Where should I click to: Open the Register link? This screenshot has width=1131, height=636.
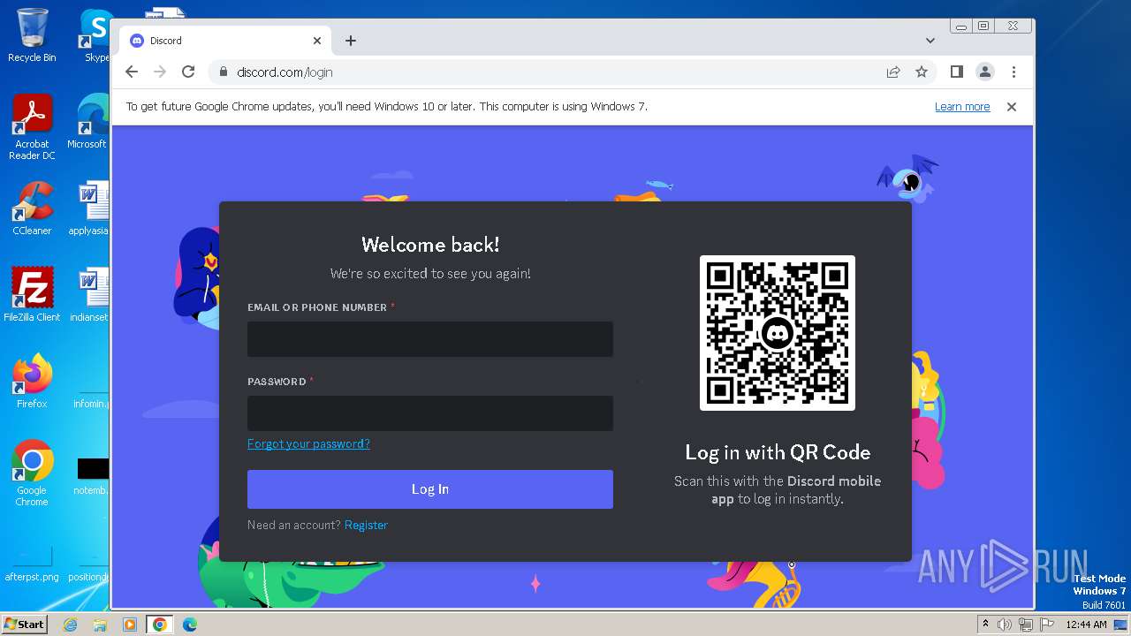click(x=366, y=525)
